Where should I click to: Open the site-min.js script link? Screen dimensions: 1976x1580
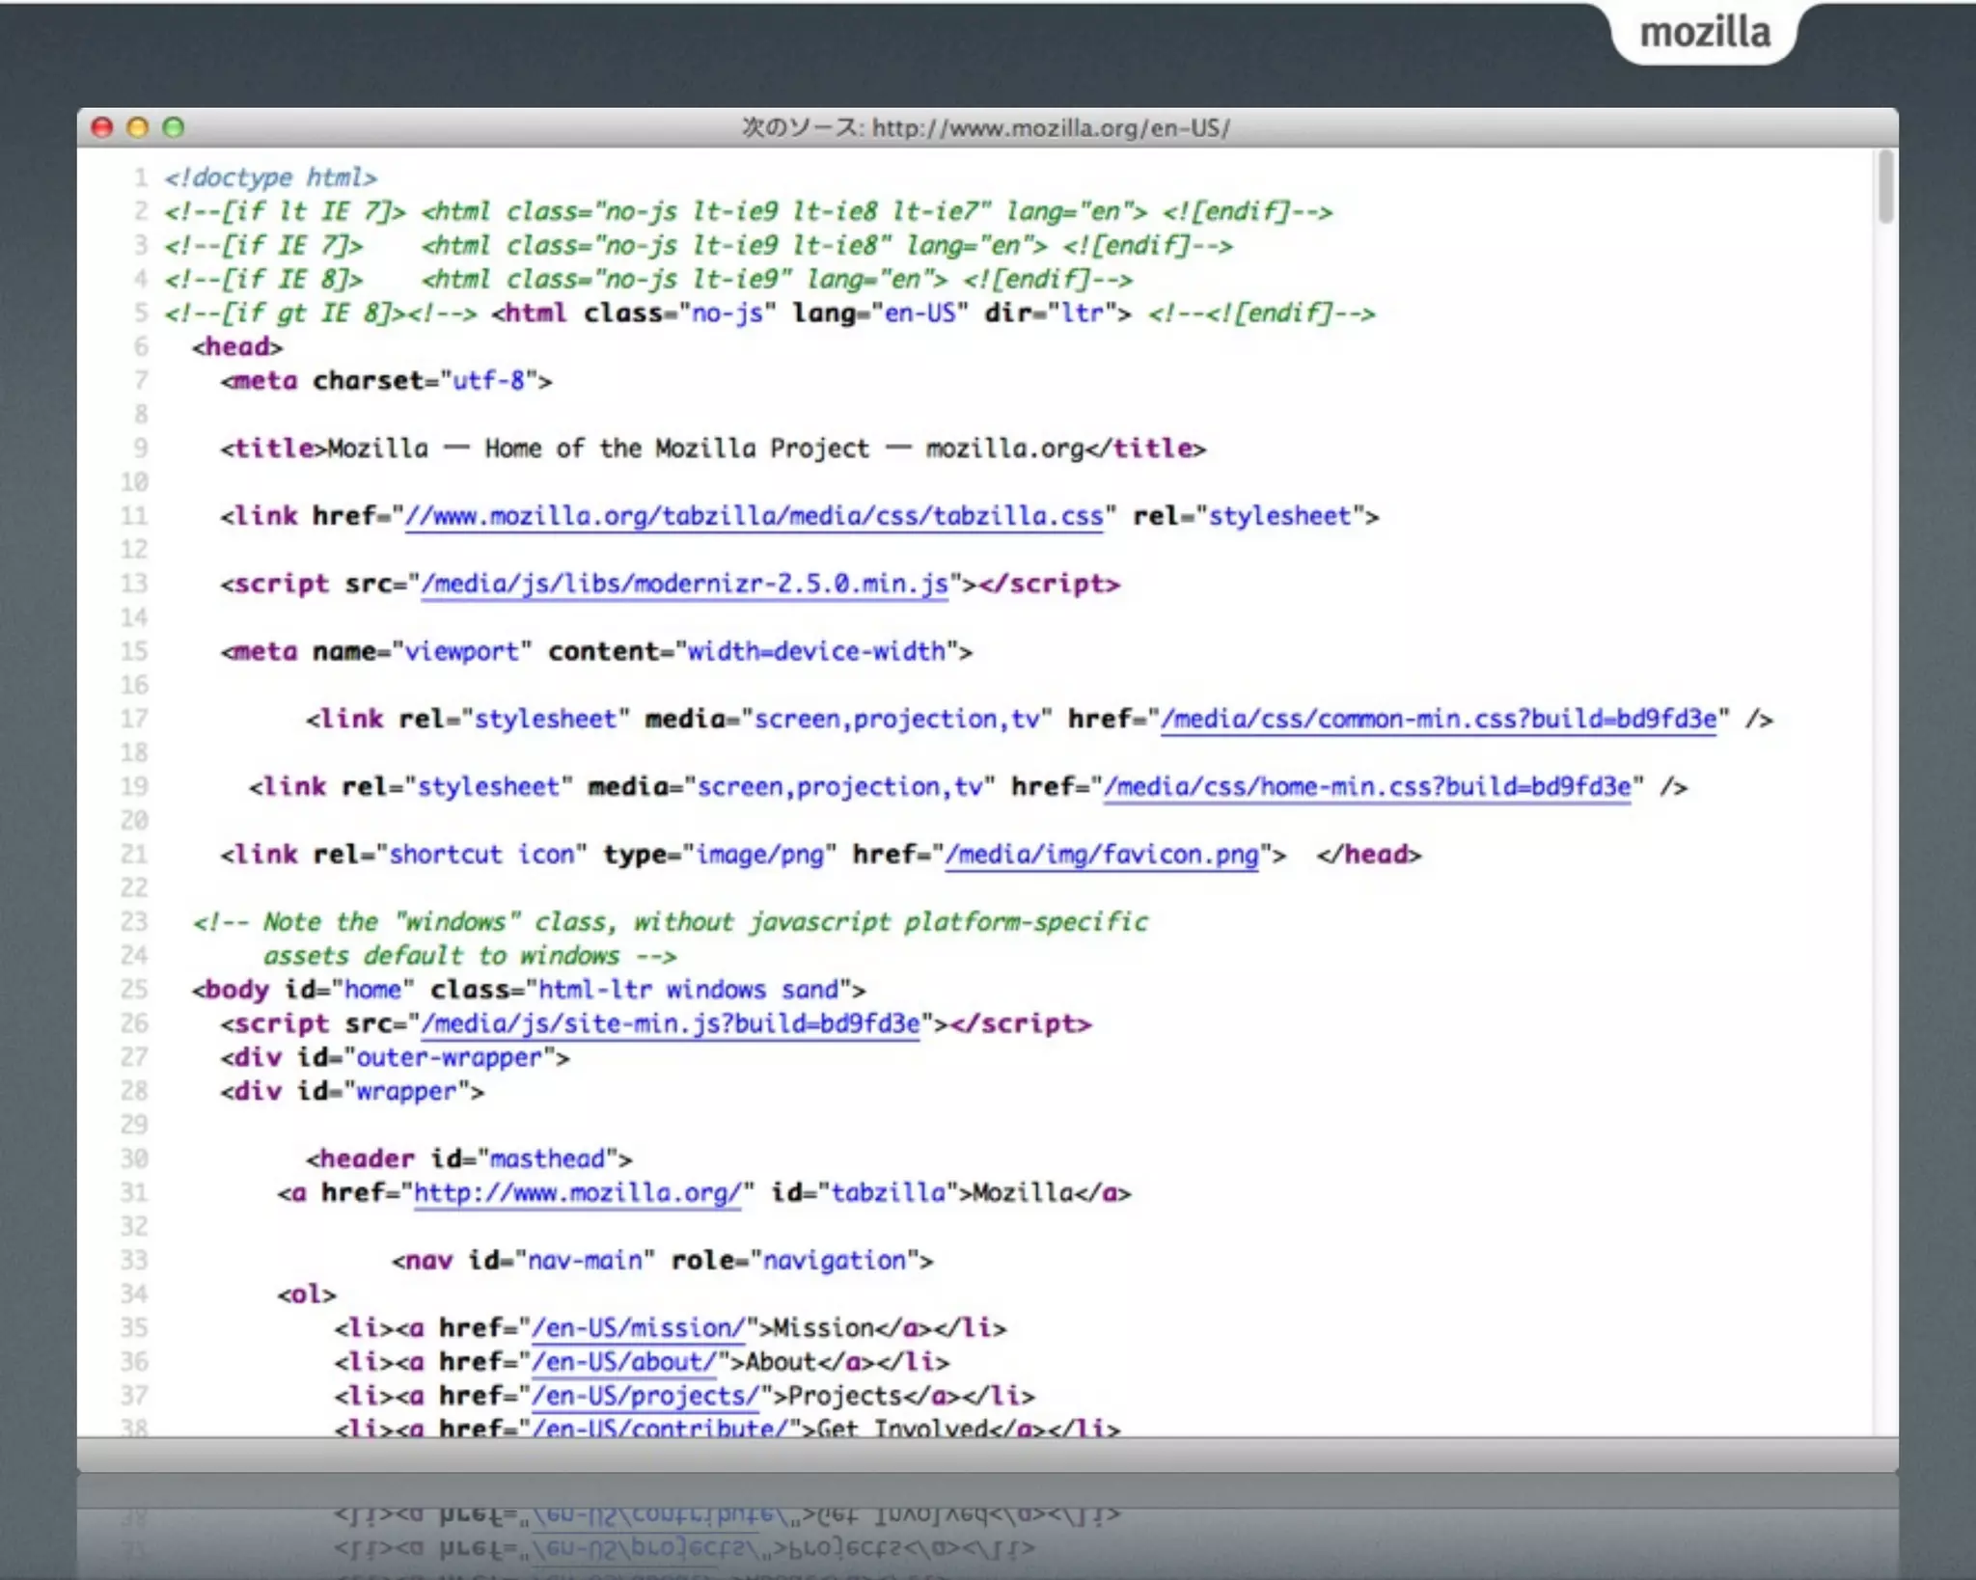pos(670,1022)
